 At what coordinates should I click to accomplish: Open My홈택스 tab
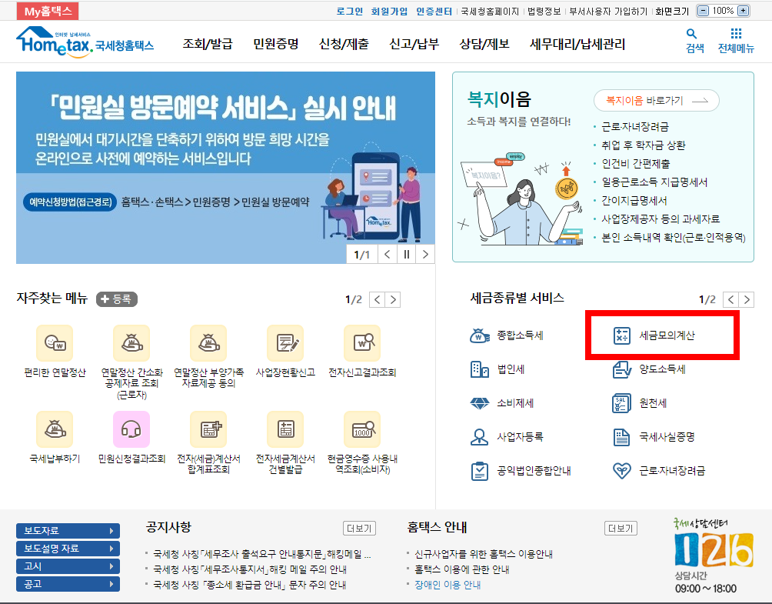click(48, 11)
